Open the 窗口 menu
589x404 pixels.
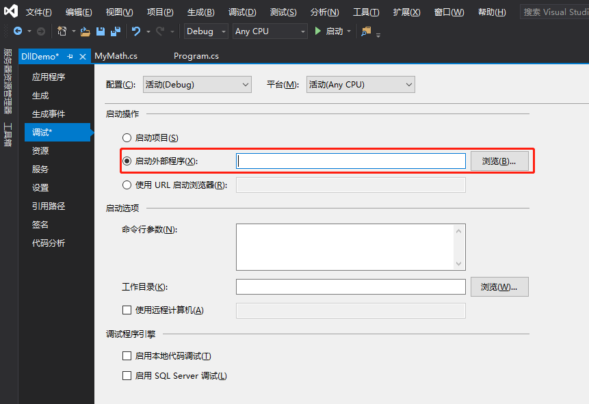click(x=449, y=12)
